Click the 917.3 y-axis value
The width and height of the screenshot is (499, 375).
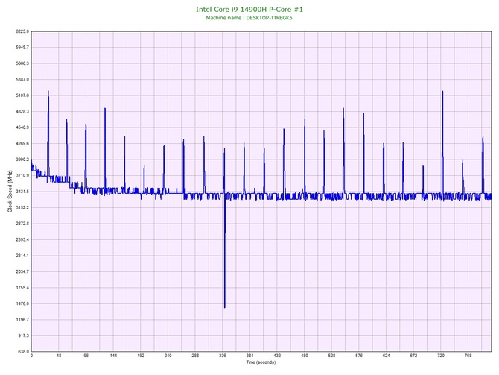(x=23, y=335)
